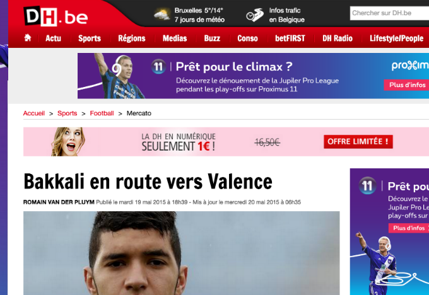Select the Régions menu item

click(132, 38)
